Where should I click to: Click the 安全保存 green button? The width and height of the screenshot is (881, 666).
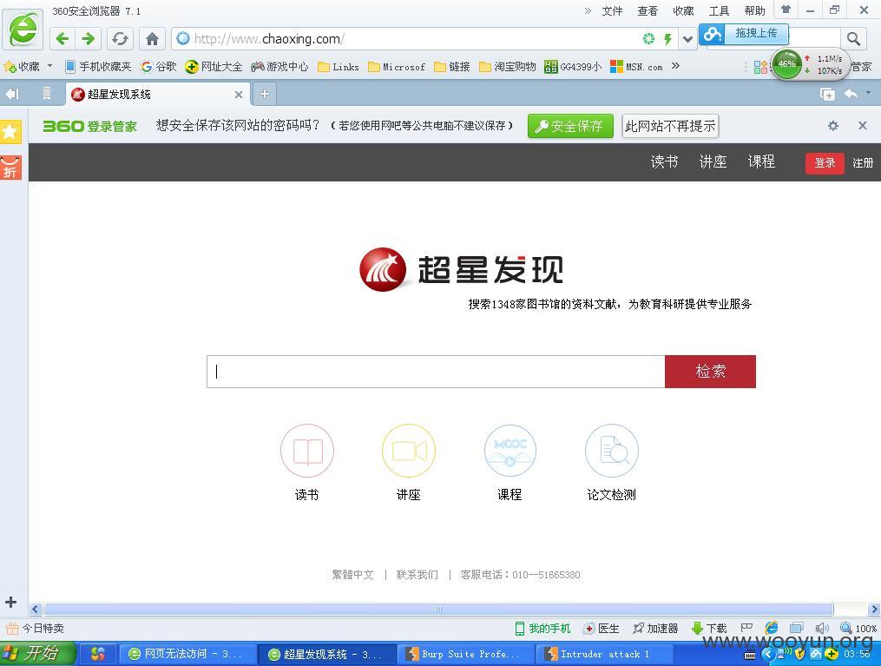tap(570, 126)
